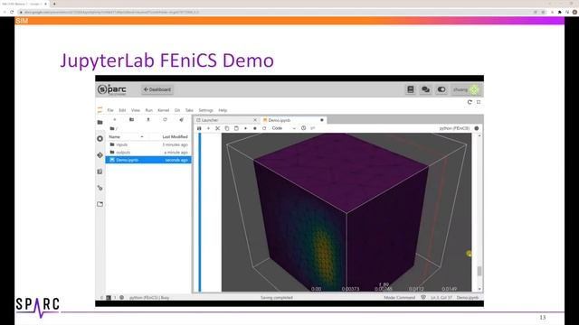579x325 pixels.
Task: Upload files with the upload icon
Action: 148,120
